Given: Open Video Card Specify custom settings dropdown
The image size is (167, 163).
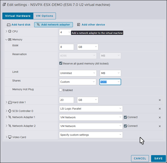Looking at the screenshot, I should (91, 135).
